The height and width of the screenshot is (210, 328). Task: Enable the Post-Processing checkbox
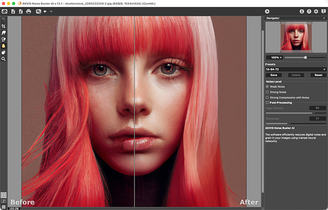pyautogui.click(x=268, y=102)
